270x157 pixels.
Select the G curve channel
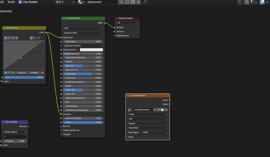13,38
